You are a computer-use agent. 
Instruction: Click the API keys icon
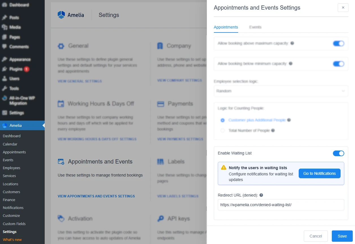click(160, 218)
